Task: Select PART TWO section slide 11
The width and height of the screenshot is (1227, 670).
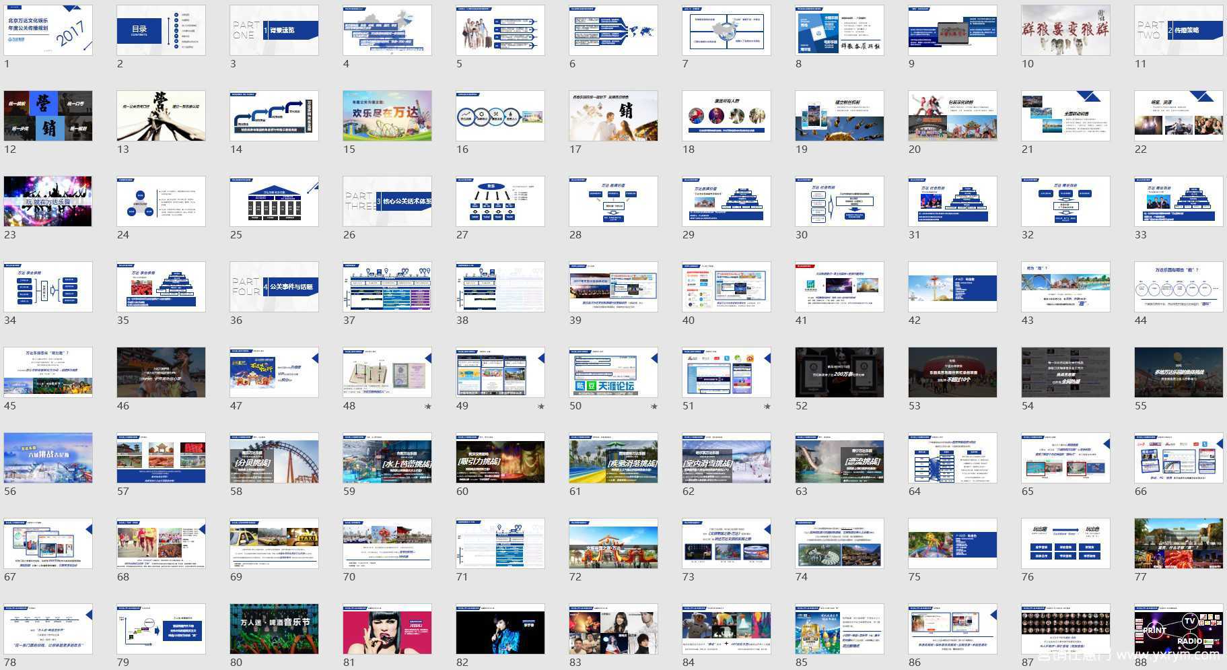Action: tap(1179, 30)
